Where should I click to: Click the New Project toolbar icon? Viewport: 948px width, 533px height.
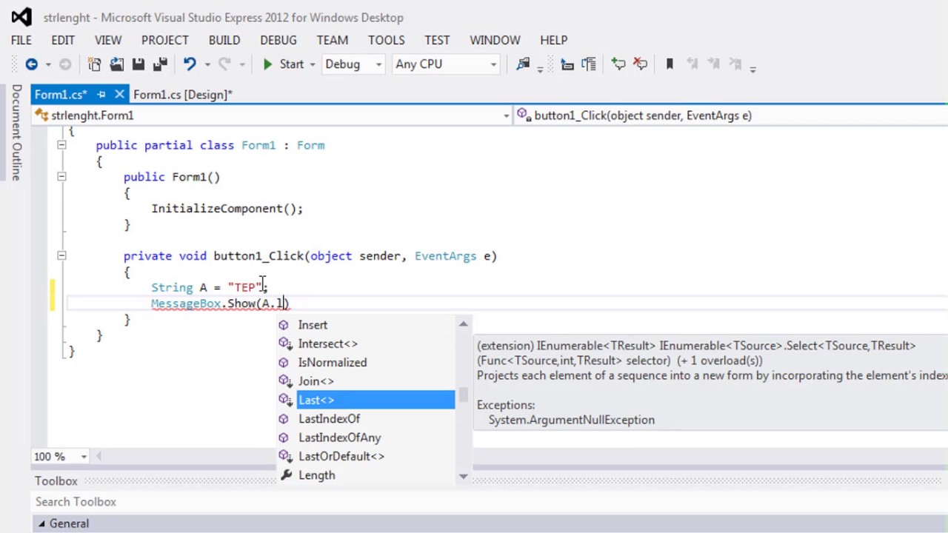(x=95, y=64)
